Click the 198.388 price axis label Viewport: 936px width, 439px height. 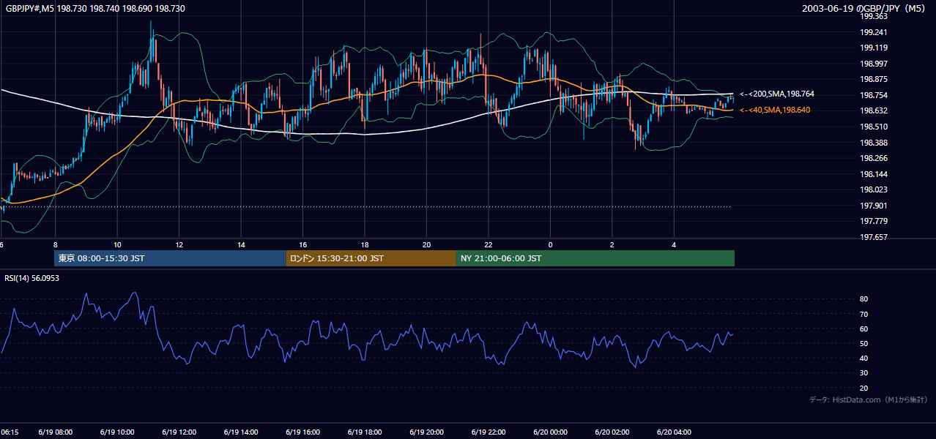pos(874,143)
